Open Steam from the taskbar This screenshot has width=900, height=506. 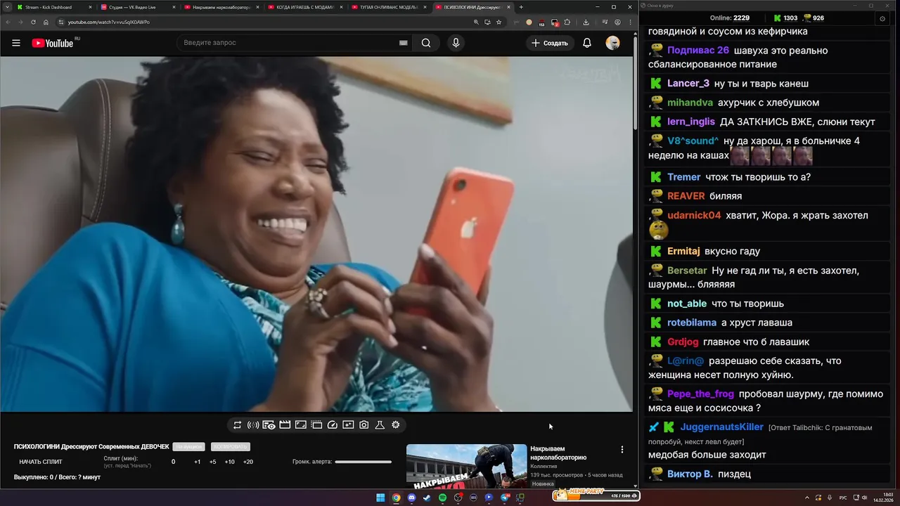(427, 498)
